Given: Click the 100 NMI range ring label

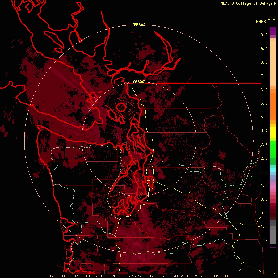Looking at the screenshot, I should [139, 24].
